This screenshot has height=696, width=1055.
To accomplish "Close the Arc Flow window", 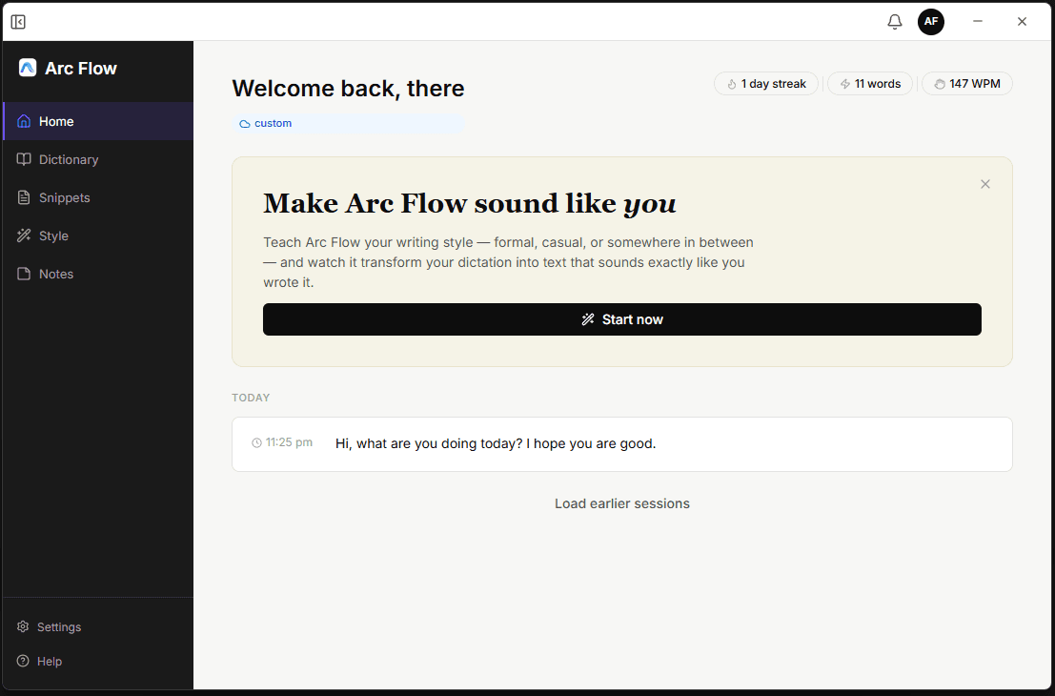I will [x=1022, y=22].
